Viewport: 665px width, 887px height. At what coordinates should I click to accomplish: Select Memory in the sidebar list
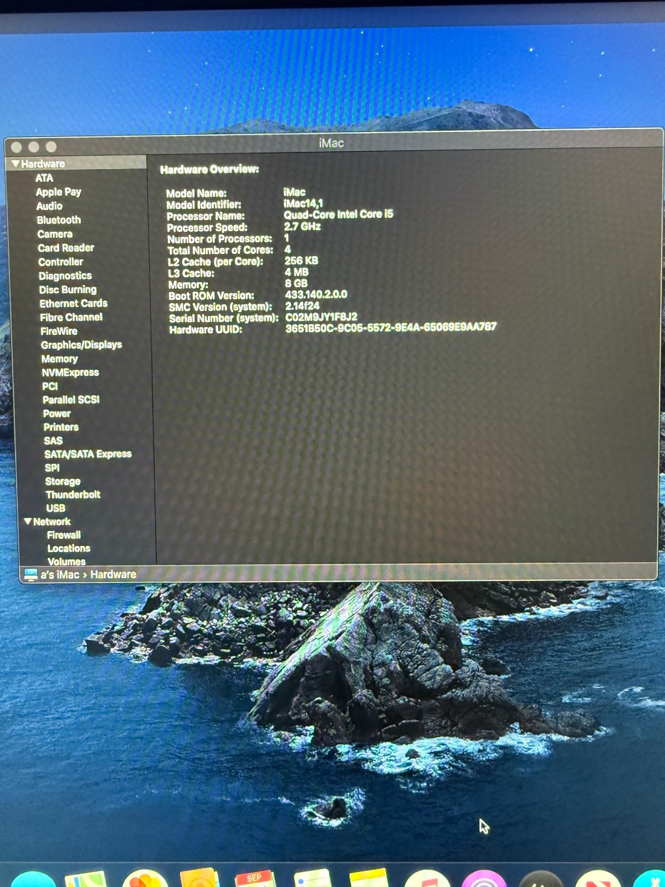(59, 359)
